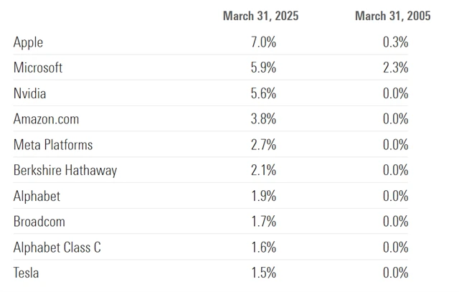
Task: Select the Microsoft row label
Action: tap(38, 68)
